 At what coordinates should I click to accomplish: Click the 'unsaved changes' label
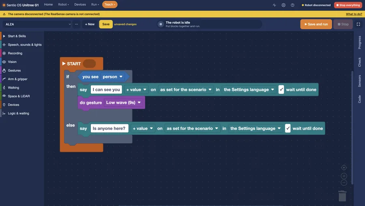tap(125, 24)
